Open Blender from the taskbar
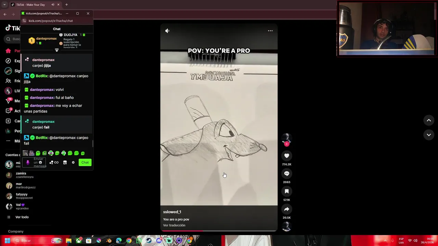438x246 pixels. [x=109, y=241]
